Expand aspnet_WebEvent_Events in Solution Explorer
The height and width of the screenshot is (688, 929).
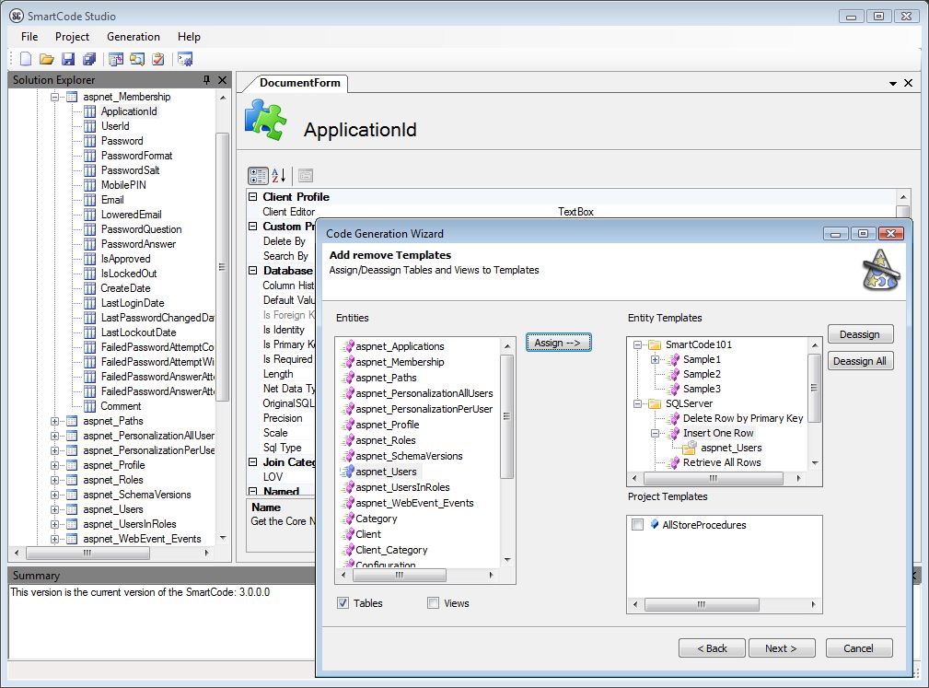(55, 539)
